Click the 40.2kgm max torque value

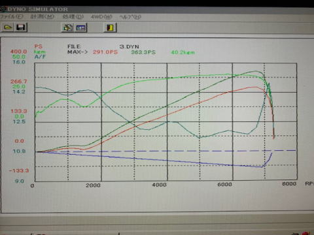183,52
